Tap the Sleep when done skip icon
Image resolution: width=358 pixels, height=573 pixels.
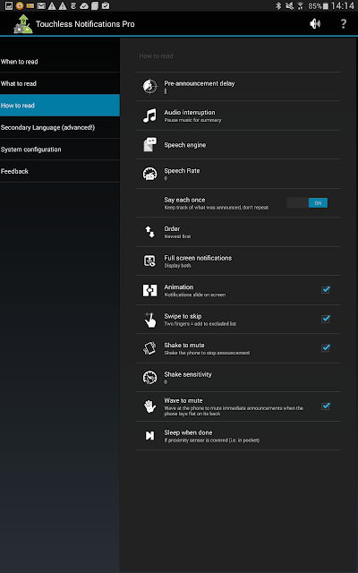pyautogui.click(x=149, y=436)
